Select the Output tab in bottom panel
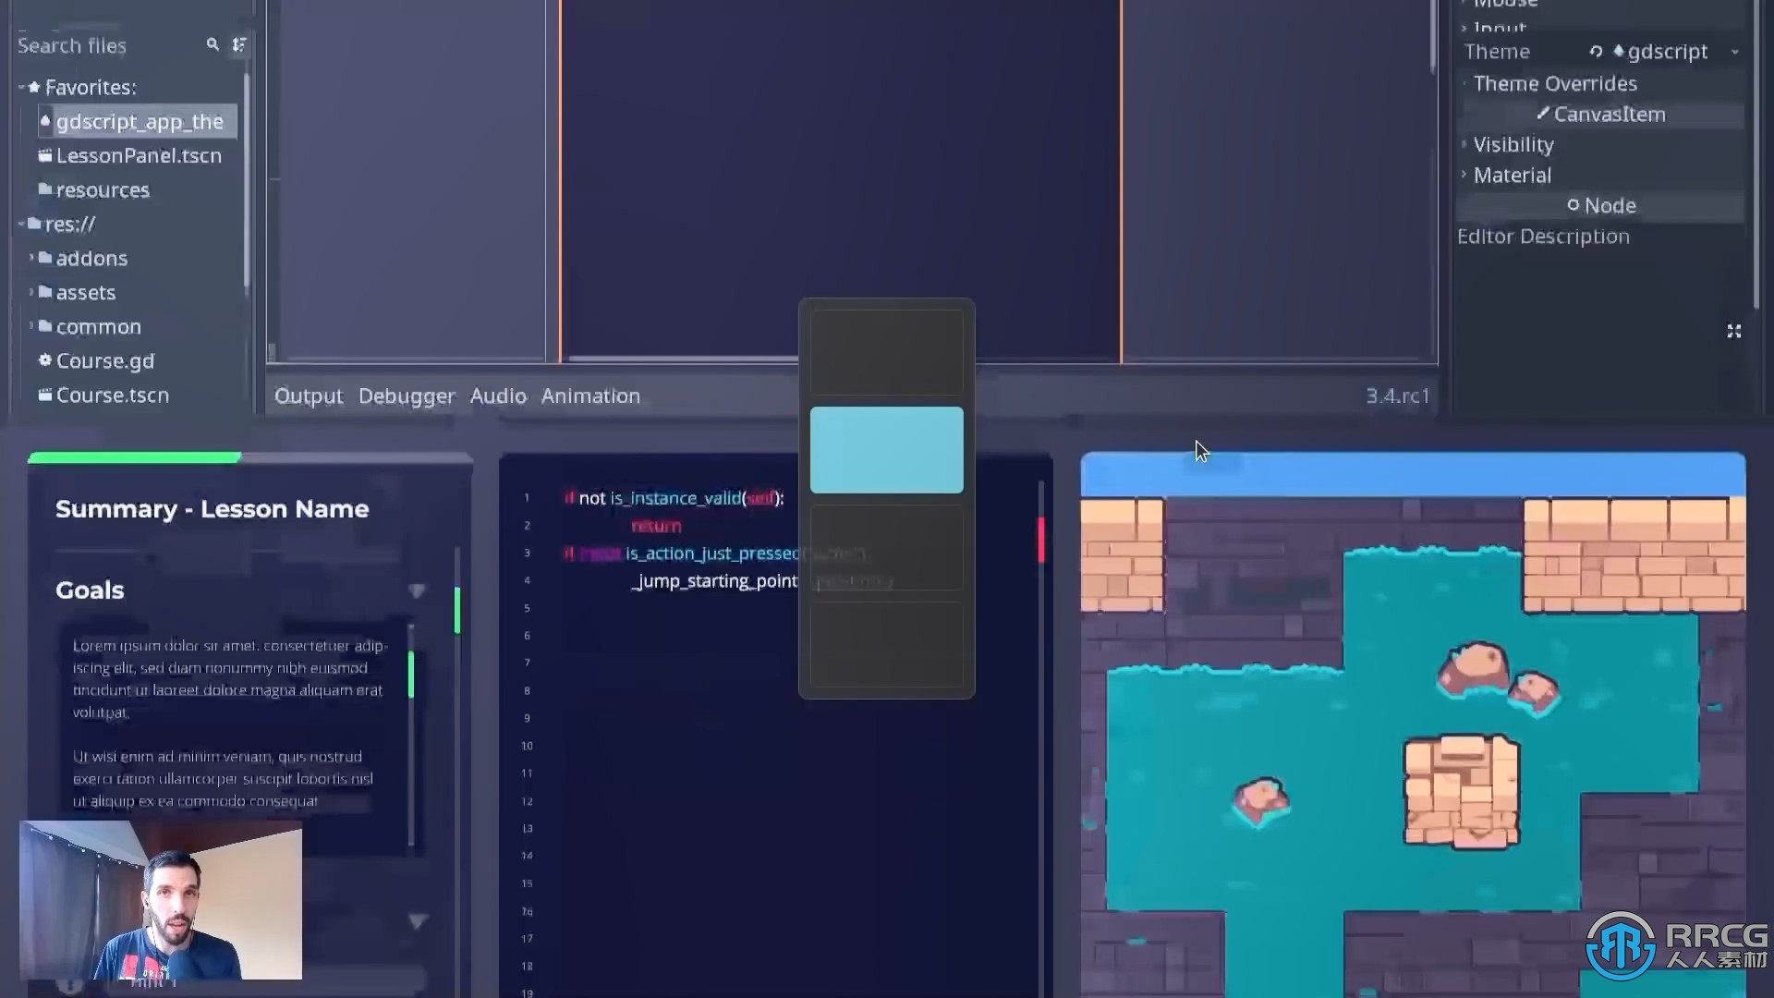This screenshot has height=998, width=1774. [x=309, y=396]
